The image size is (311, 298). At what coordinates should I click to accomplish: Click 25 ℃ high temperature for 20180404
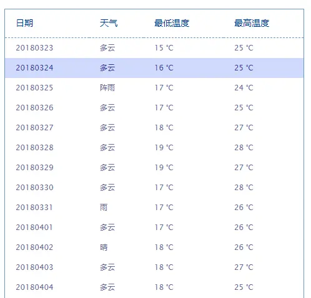point(244,287)
